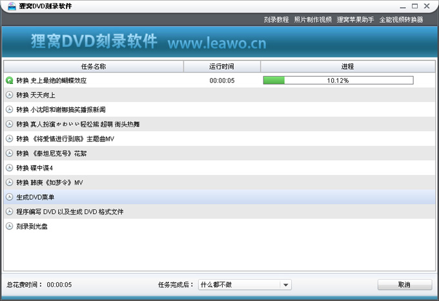The image size is (439, 301).
Task: Click clock icon beside 《将爱情进行到底》主题曲MV
Action: (9, 139)
